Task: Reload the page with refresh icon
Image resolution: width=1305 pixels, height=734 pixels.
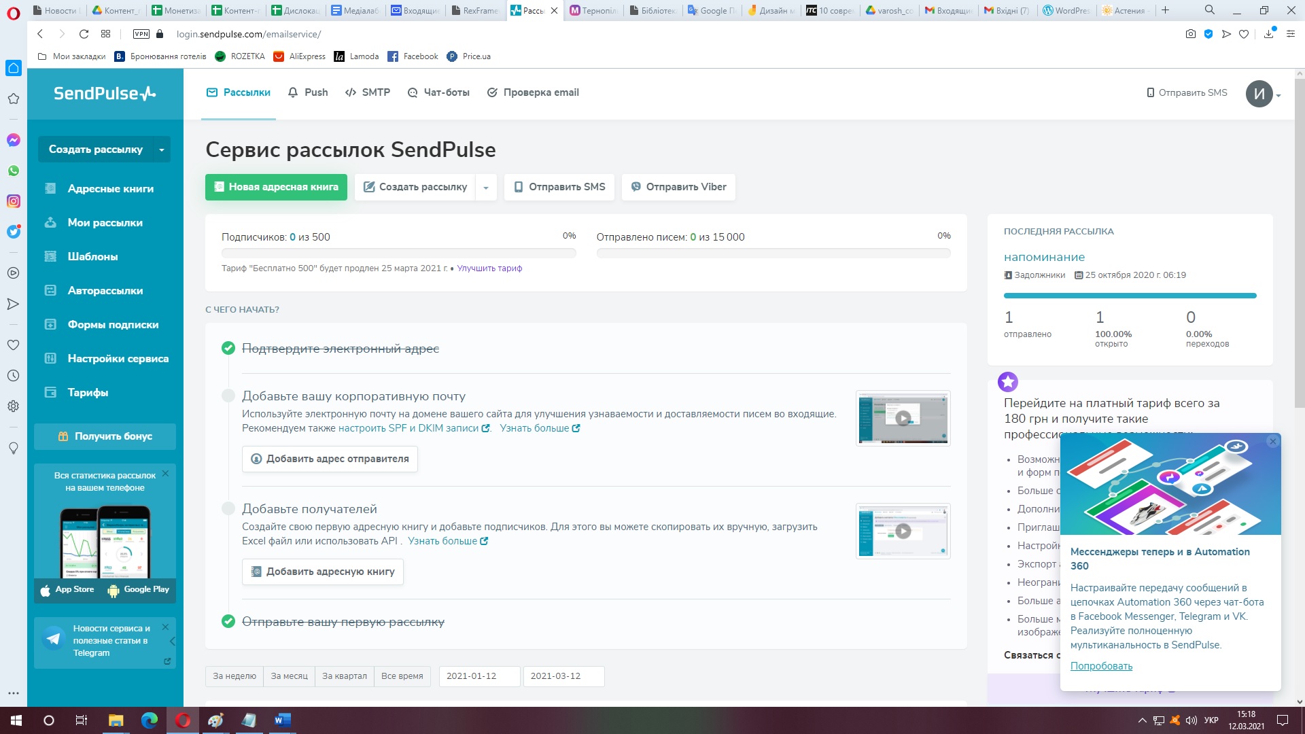Action: [84, 34]
